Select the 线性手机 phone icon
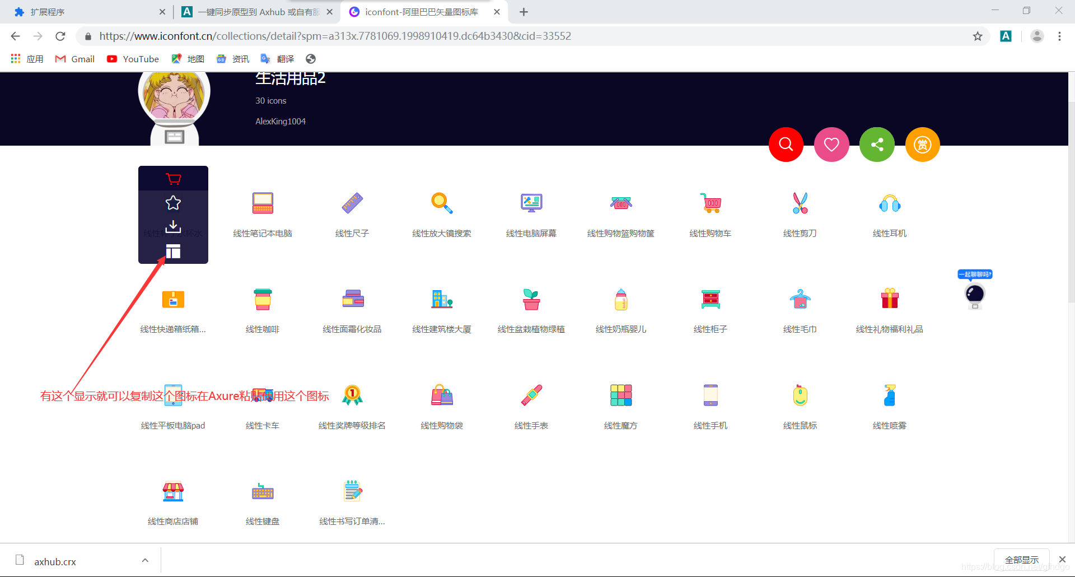 tap(711, 395)
